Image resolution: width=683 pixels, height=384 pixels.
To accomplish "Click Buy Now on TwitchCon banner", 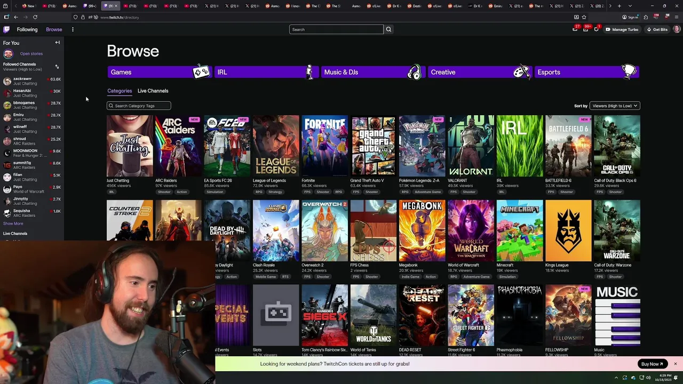I will coord(652,364).
